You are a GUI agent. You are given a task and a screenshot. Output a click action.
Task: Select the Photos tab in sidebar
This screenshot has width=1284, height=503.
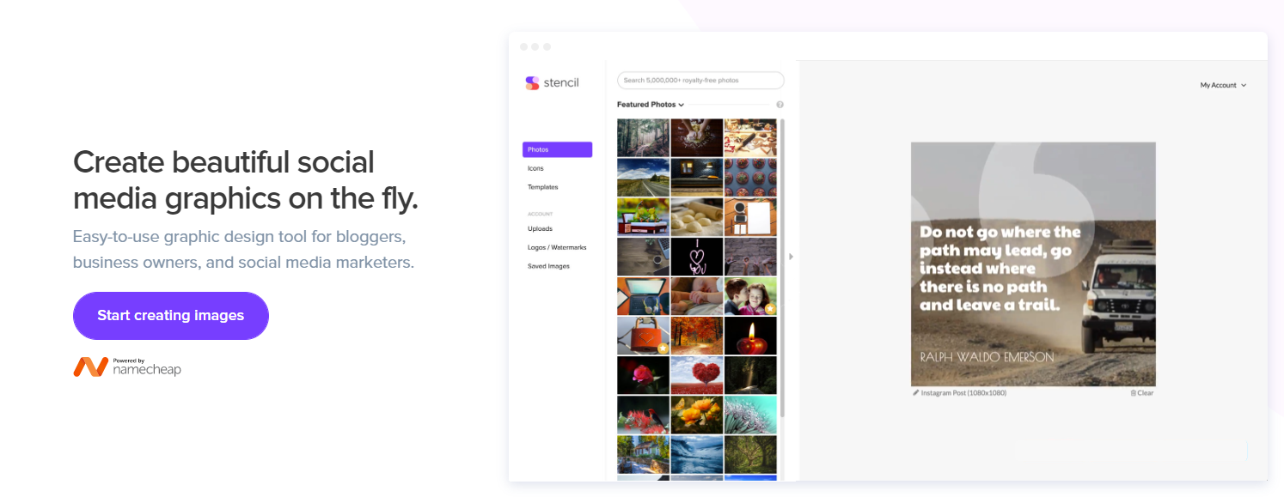coord(557,149)
